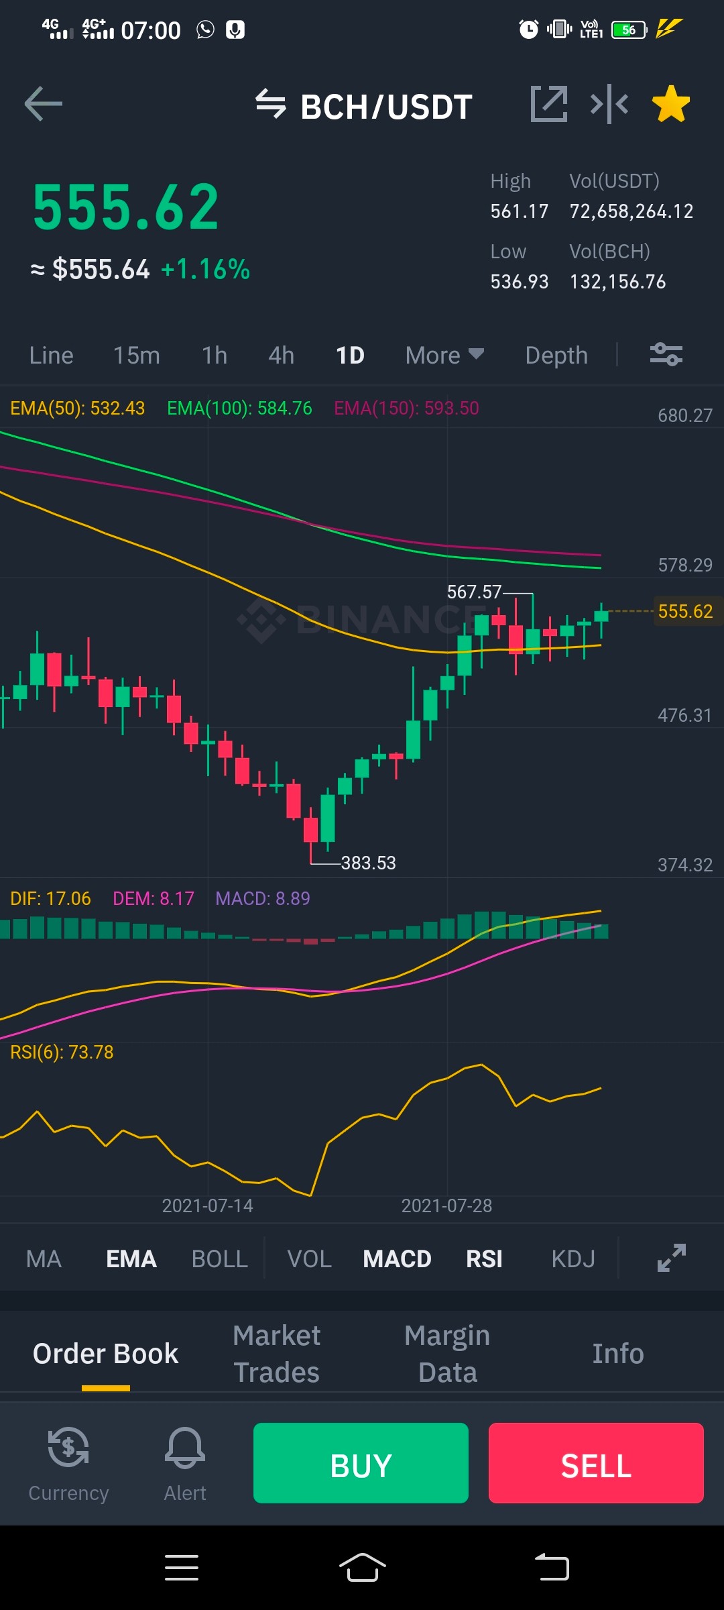Expand chart to fullscreen
This screenshot has height=1610, width=724.
click(x=672, y=1258)
